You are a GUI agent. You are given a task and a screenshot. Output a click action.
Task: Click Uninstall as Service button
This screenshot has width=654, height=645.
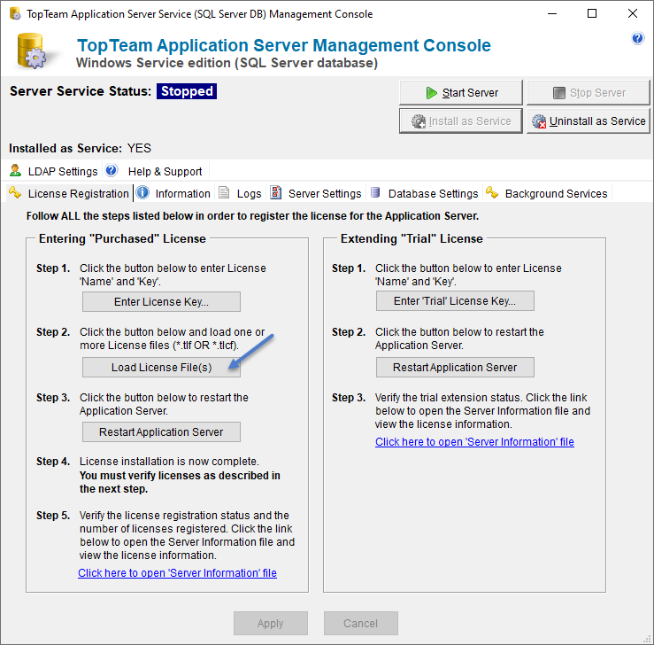point(589,121)
